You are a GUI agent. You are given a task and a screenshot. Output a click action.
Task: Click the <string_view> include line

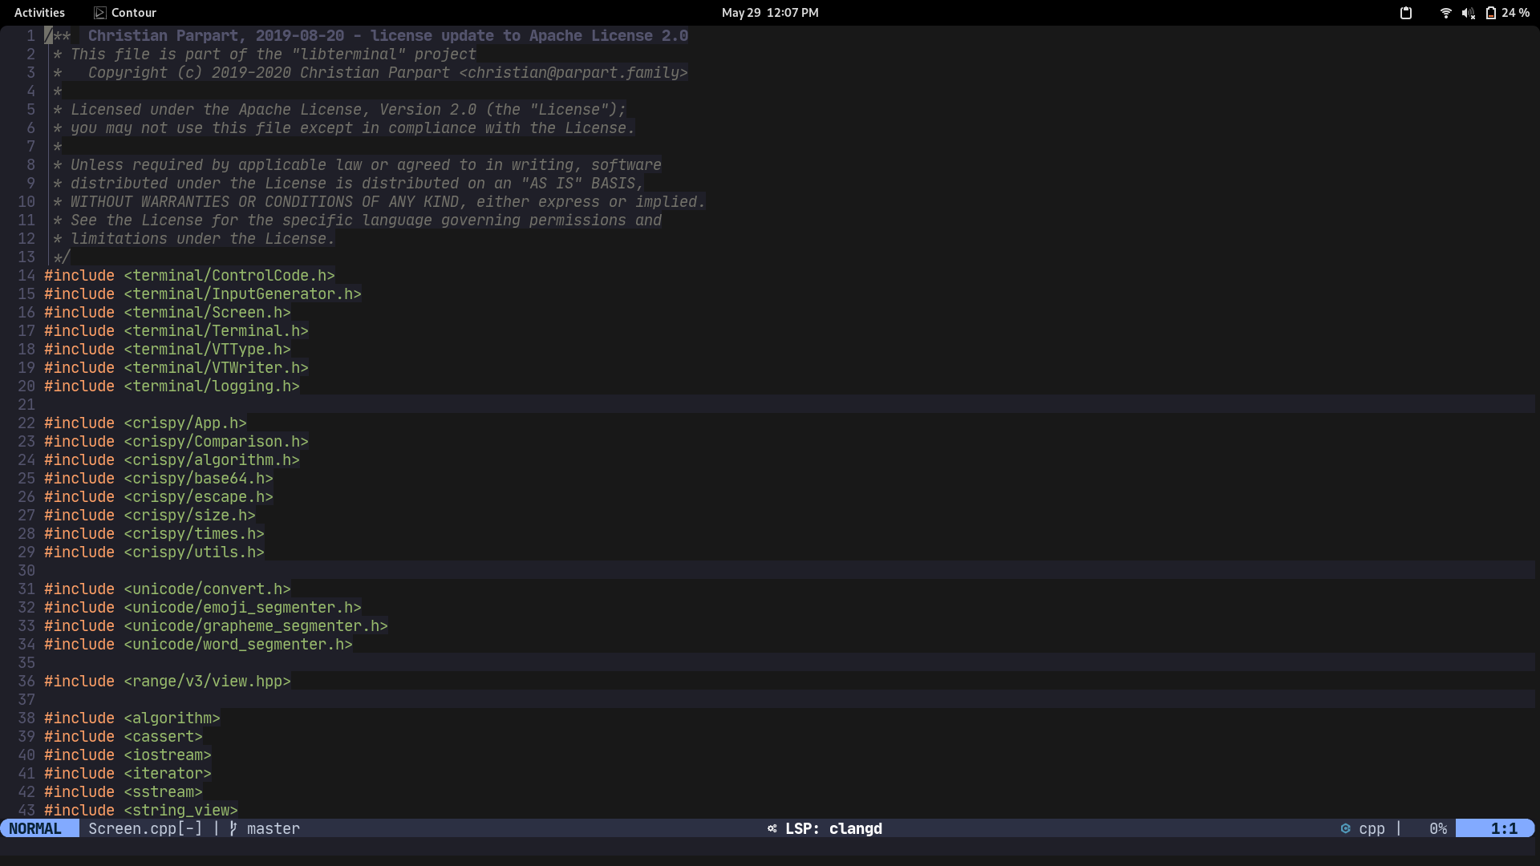tap(141, 811)
